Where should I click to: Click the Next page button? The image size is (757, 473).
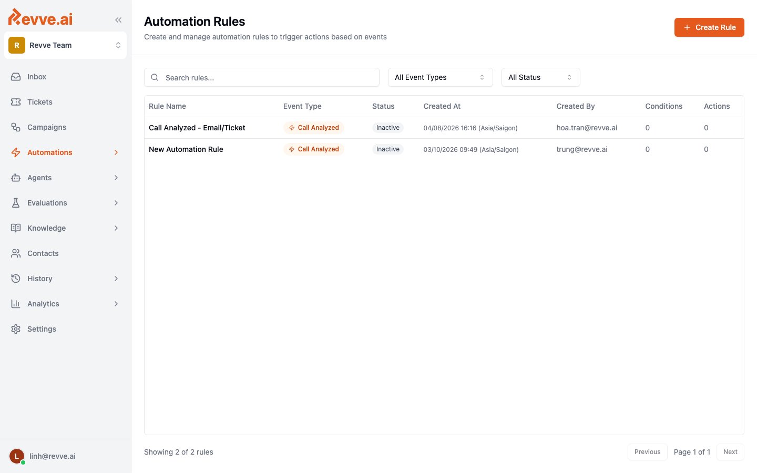730,452
